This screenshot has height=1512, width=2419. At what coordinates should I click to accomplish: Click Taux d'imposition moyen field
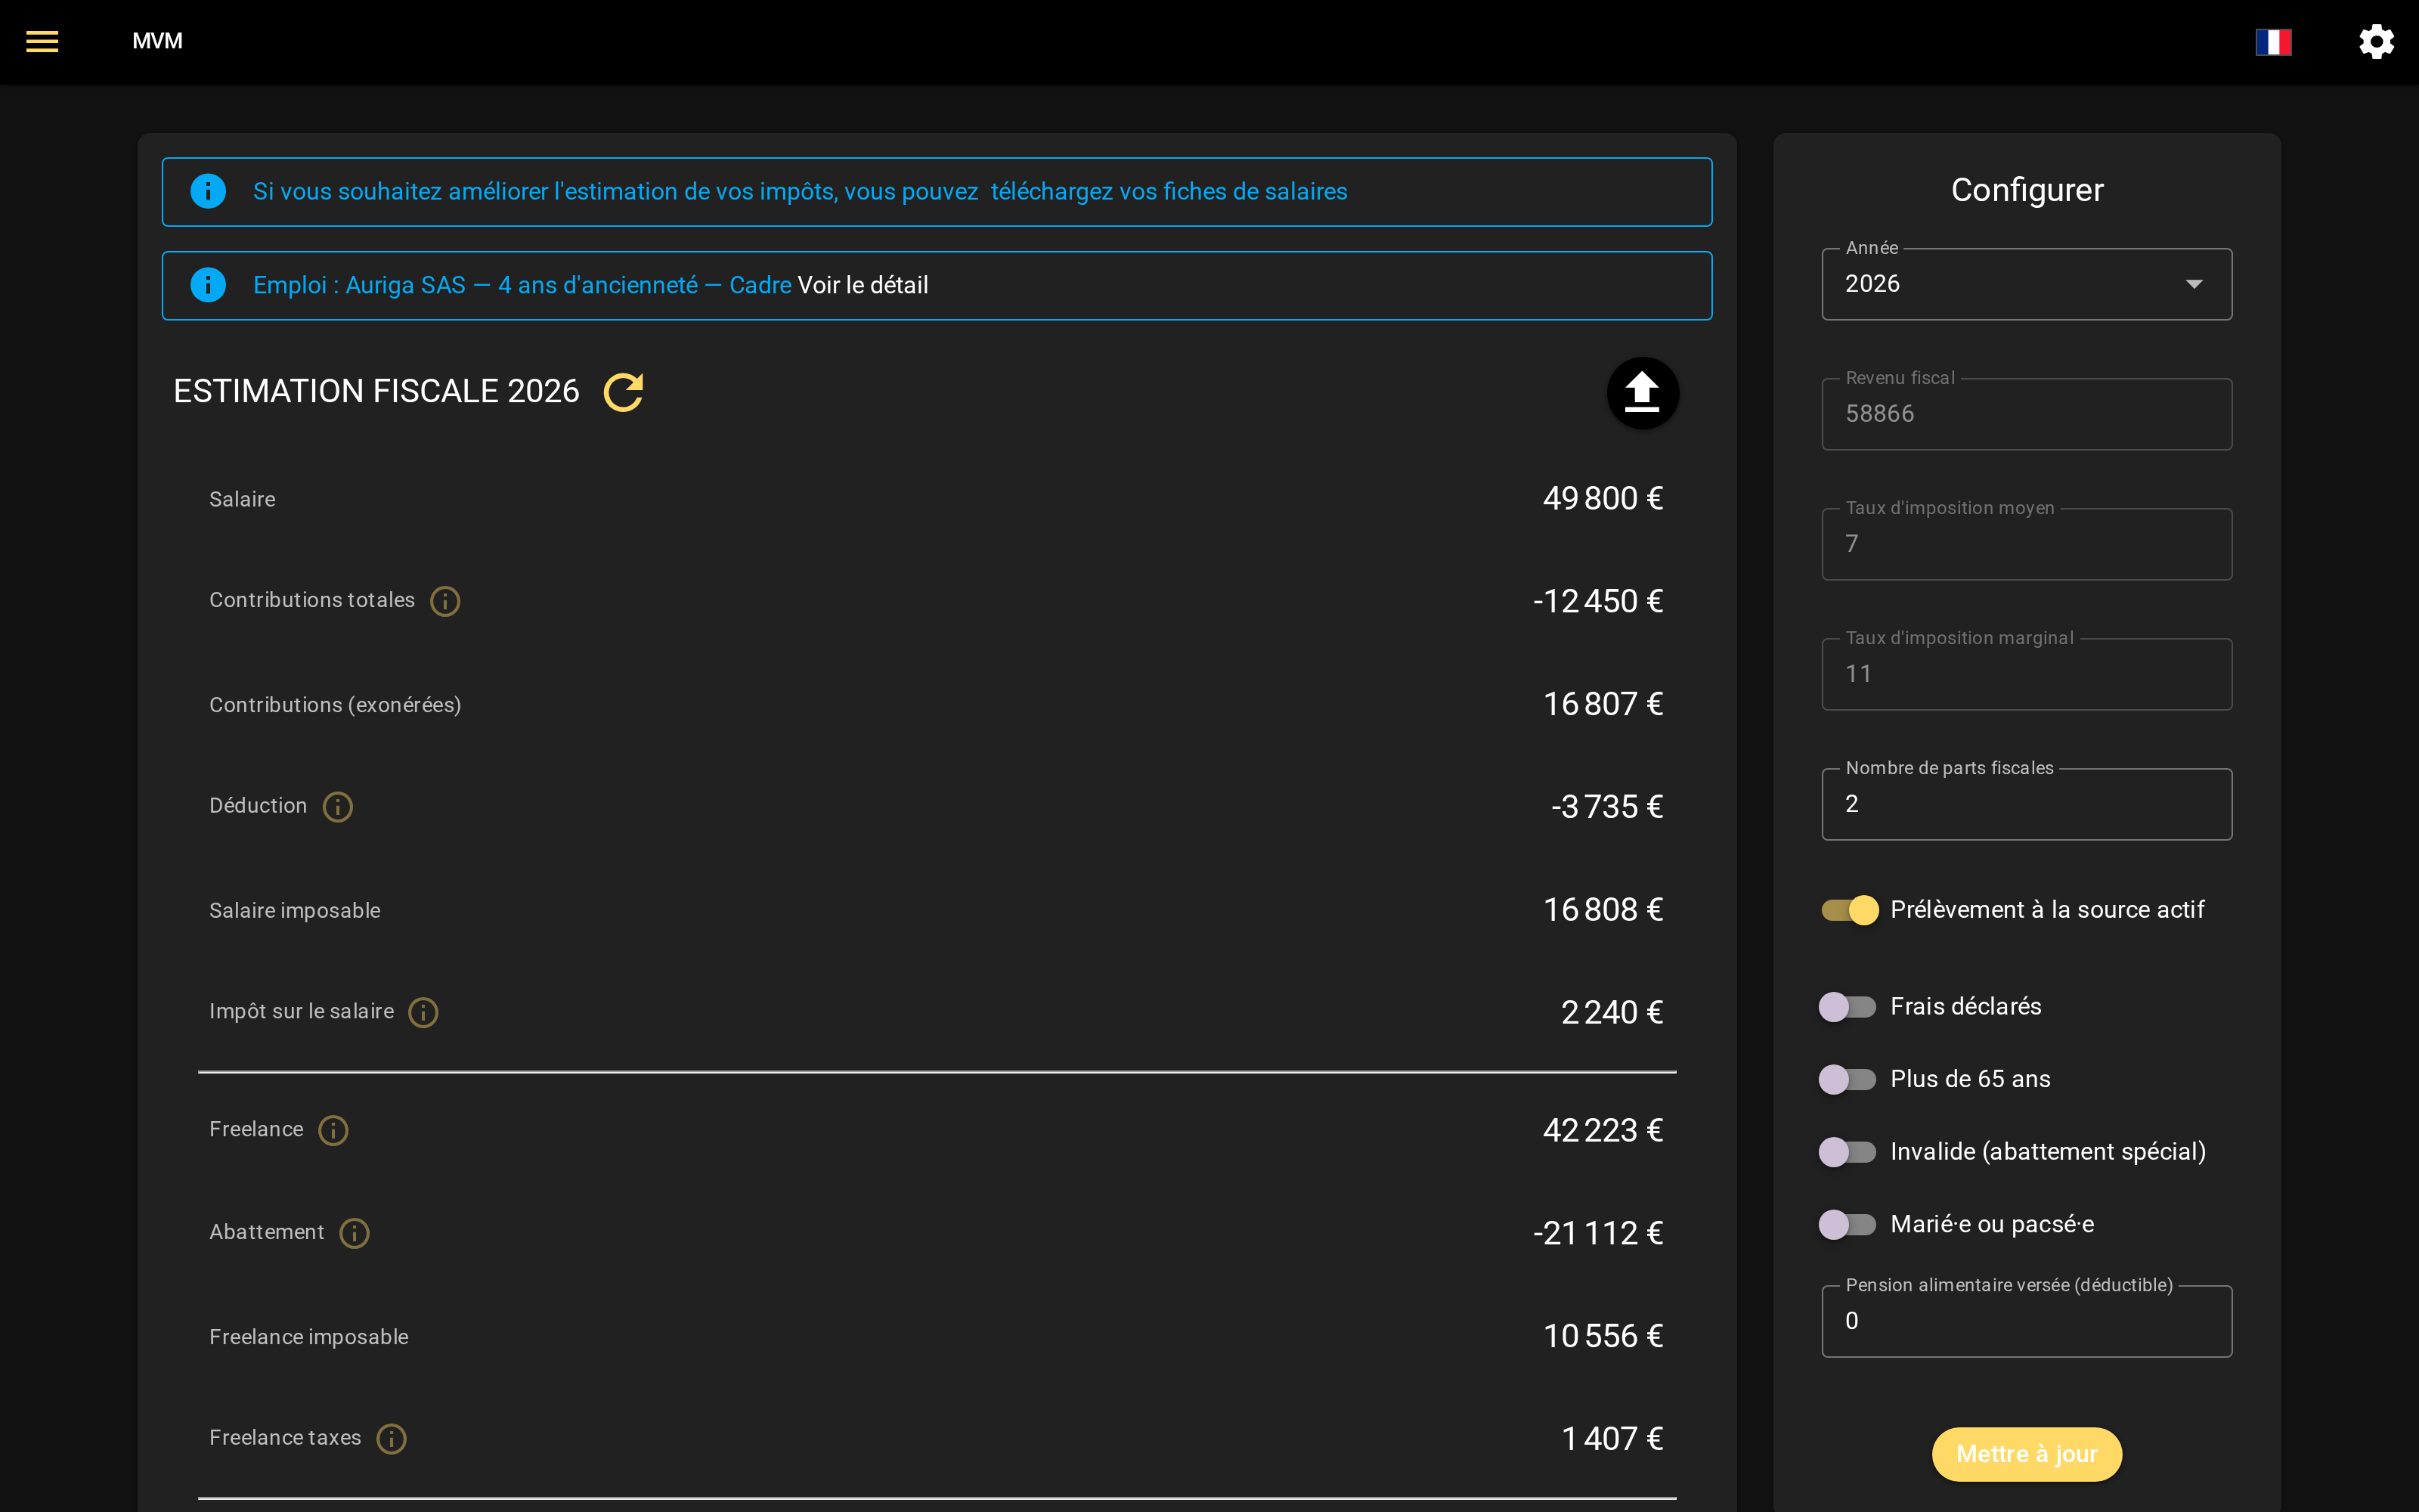pos(2026,545)
